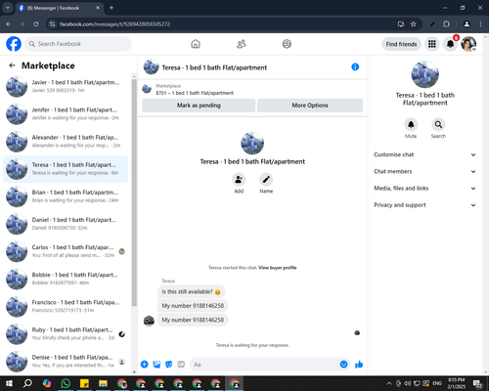The image size is (489, 391).
Task: Open the clock showing 8:55 PM
Action: [x=457, y=383]
